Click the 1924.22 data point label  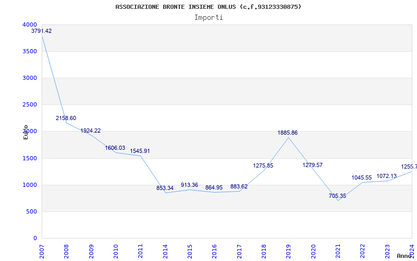(x=91, y=131)
